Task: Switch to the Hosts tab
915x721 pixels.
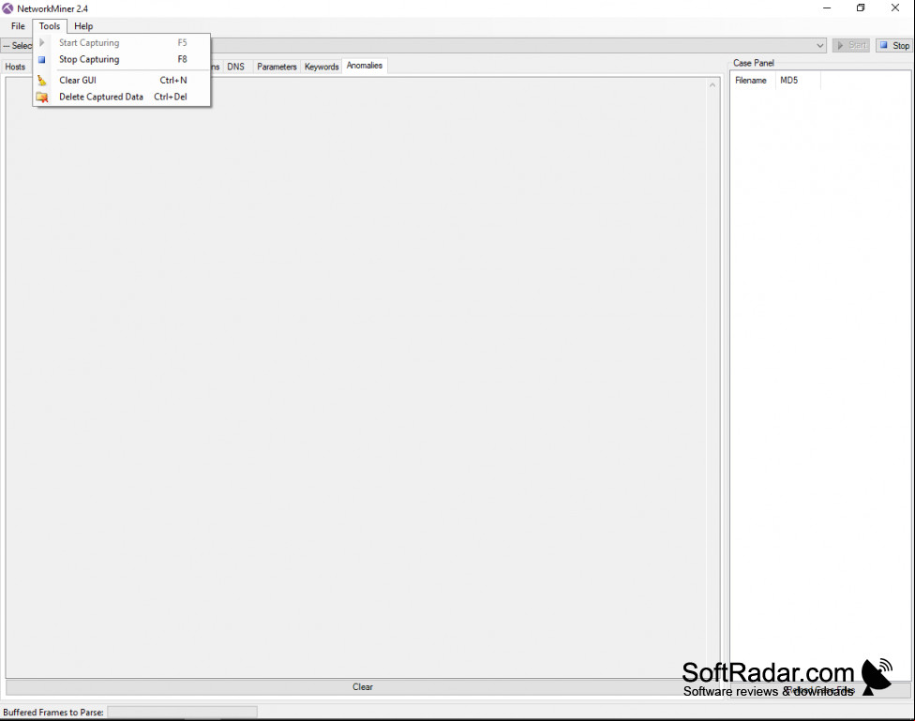Action: (15, 68)
